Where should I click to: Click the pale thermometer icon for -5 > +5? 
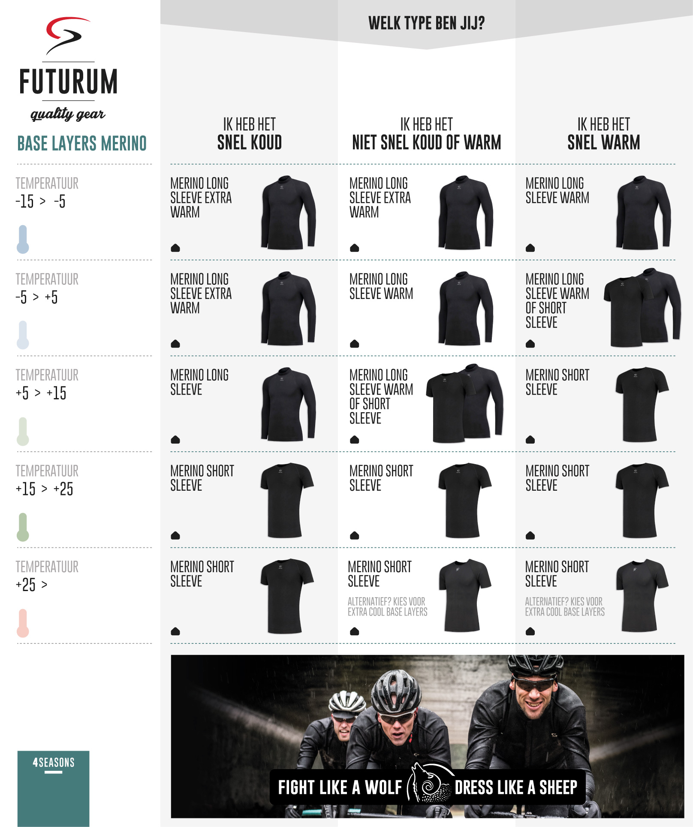tap(23, 335)
